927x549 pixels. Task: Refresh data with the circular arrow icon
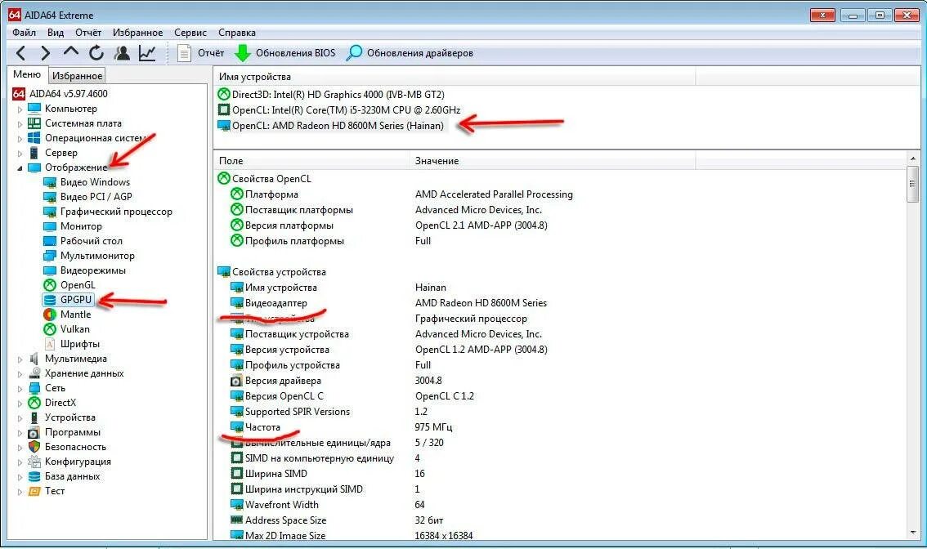coord(96,53)
